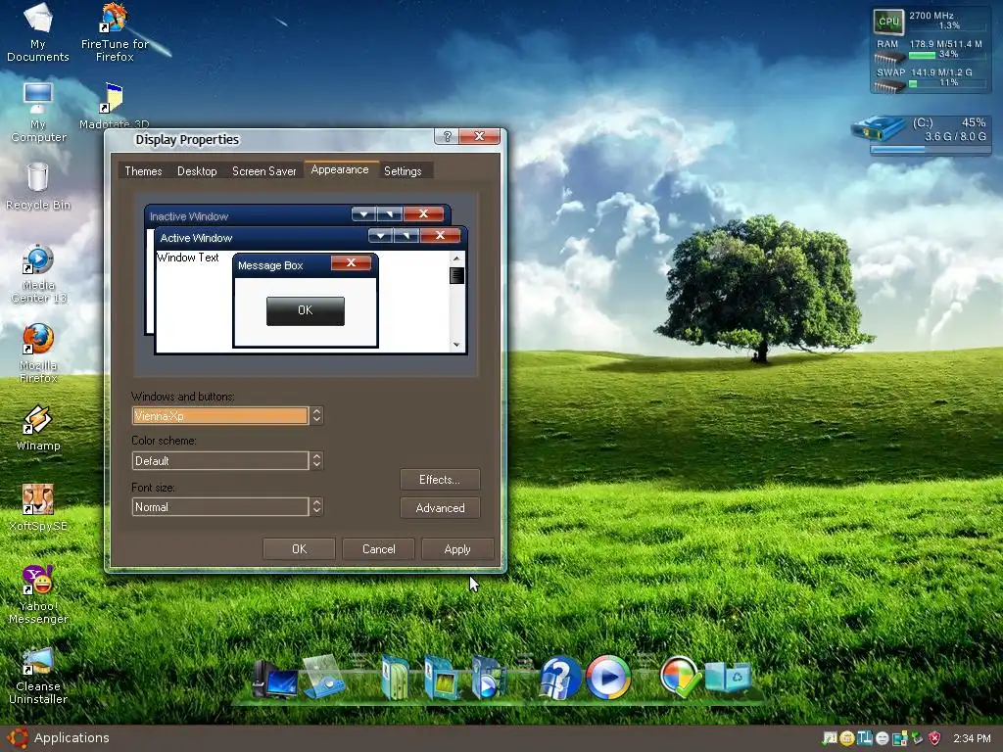
Task: Click the TL tray icon
Action: 865,738
